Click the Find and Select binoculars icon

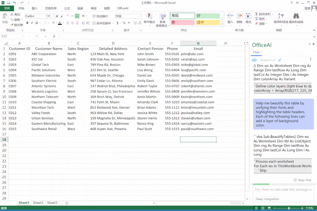point(296,16)
